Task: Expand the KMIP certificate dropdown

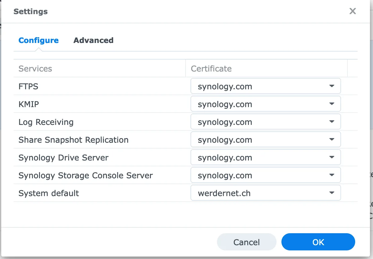Action: tap(265, 104)
